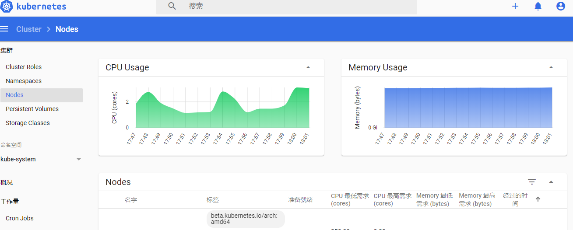This screenshot has width=573, height=230.
Task: Click the 0 Gi axis label
Action: (x=373, y=128)
